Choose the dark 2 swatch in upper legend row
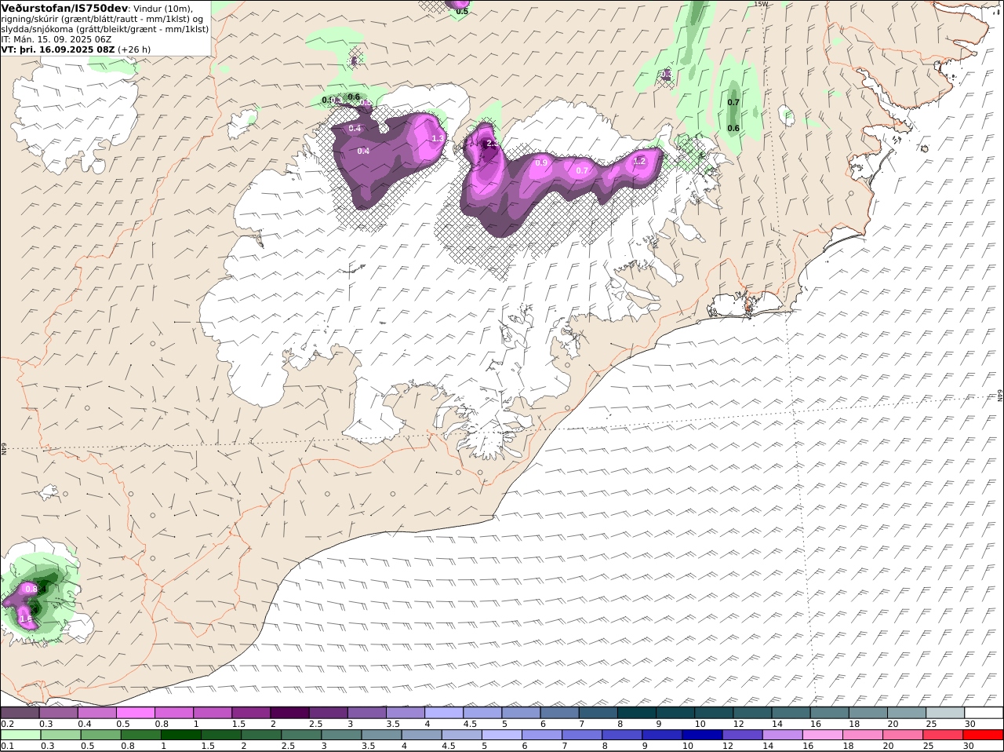The height and width of the screenshot is (752, 1004). pos(289,713)
